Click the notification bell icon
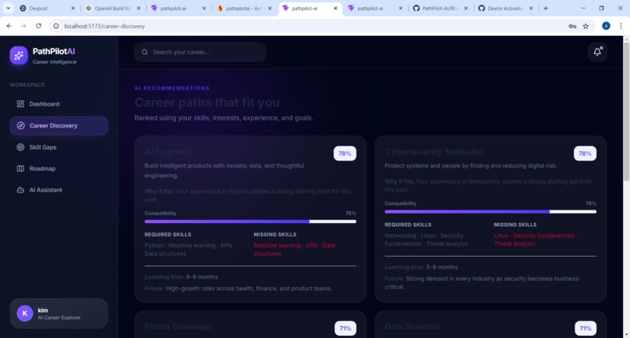Screen dimensions: 630x338 pyautogui.click(x=597, y=52)
